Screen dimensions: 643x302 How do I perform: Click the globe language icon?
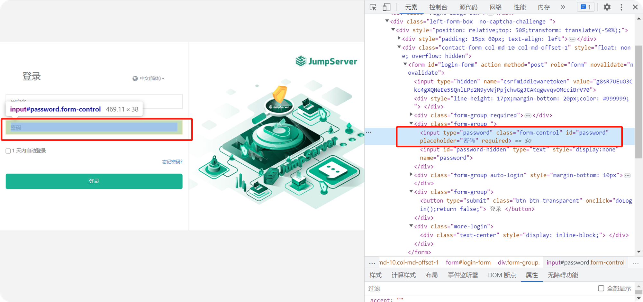[135, 78]
